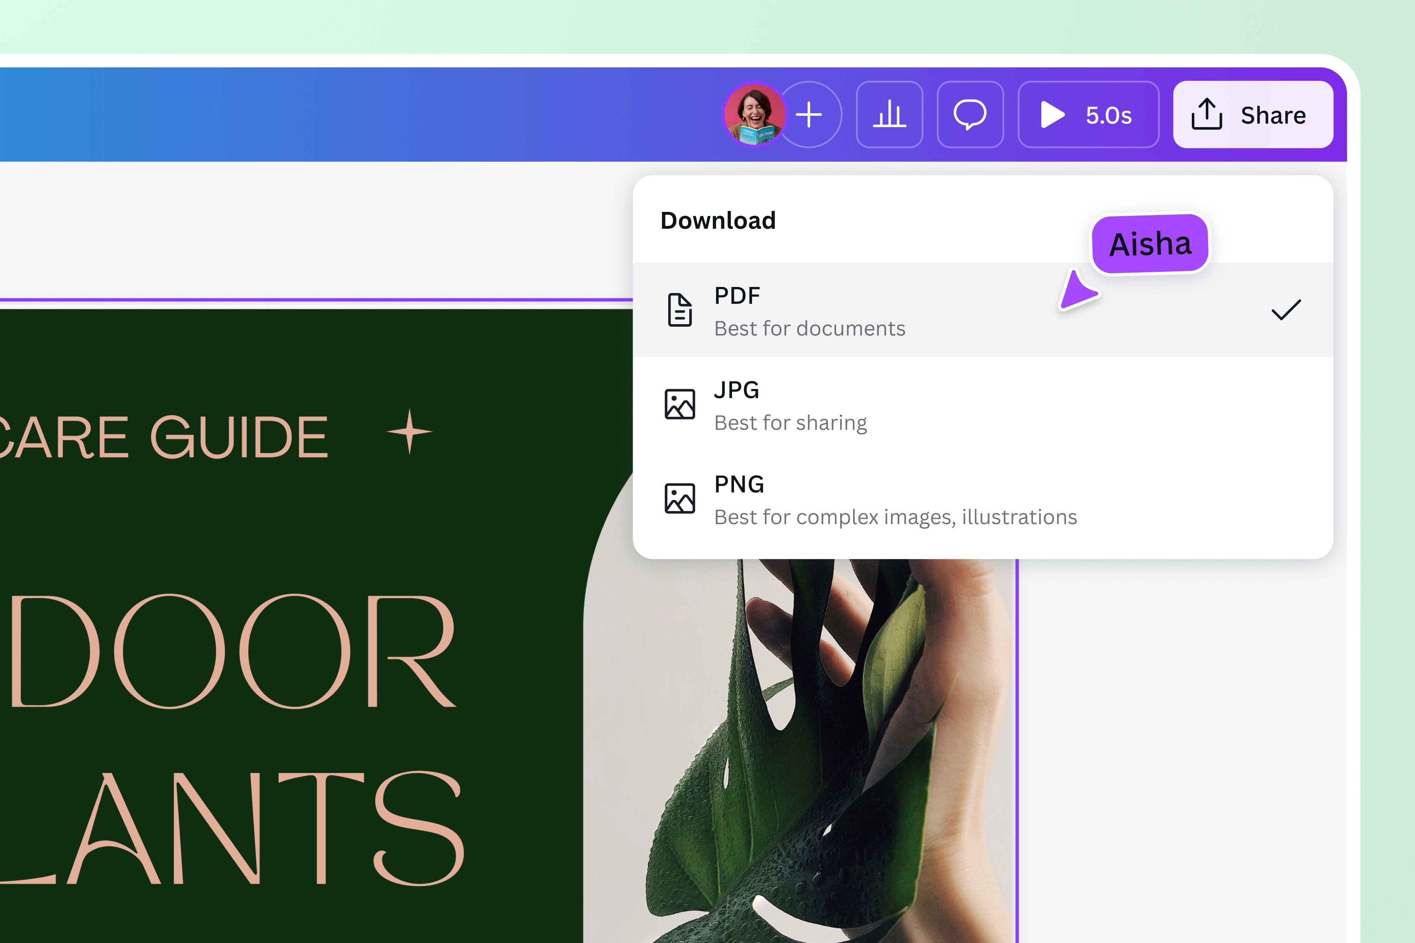1415x943 pixels.
Task: Click the PDF document icon
Action: pos(680,309)
